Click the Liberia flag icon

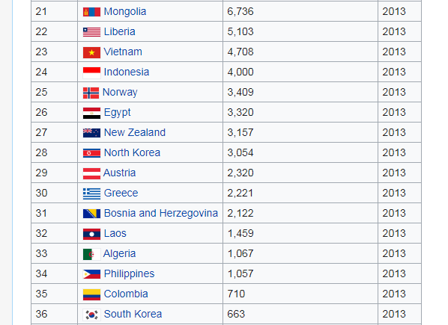(91, 32)
